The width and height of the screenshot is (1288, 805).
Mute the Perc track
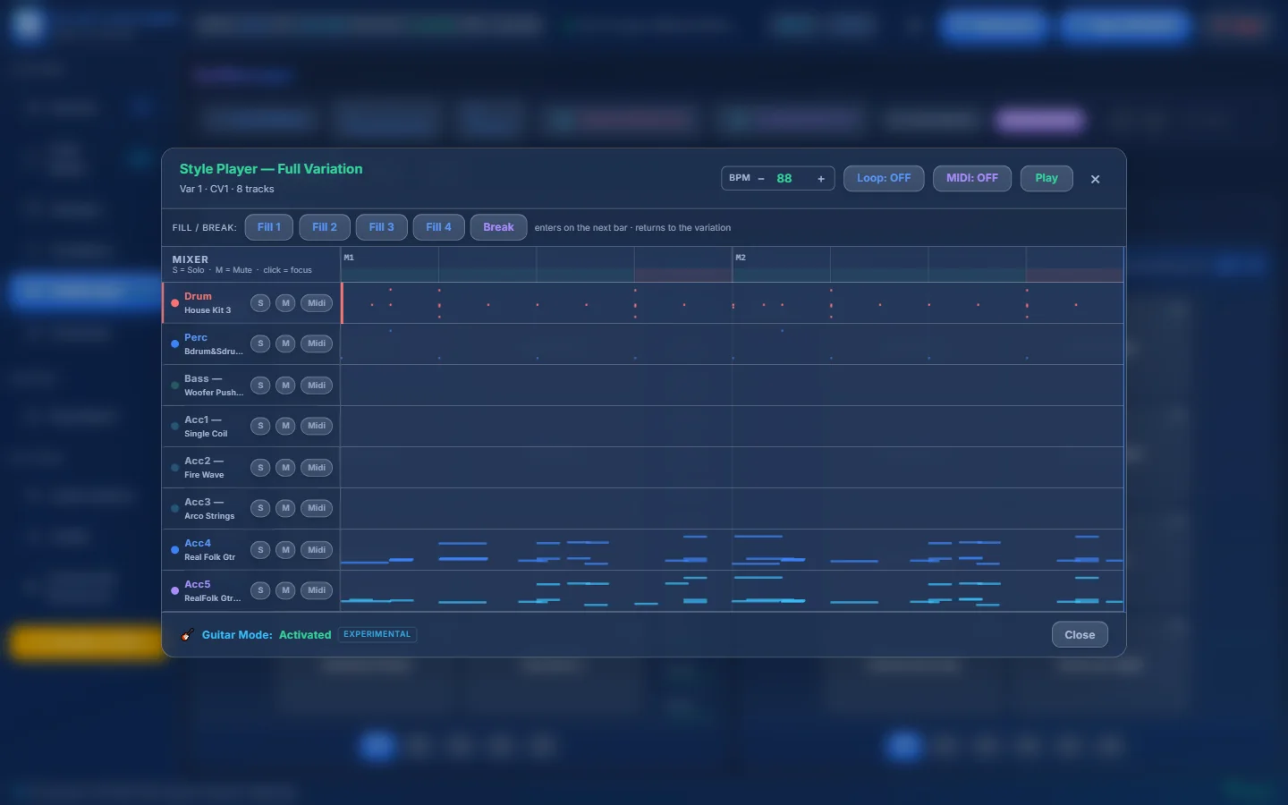pyautogui.click(x=285, y=343)
